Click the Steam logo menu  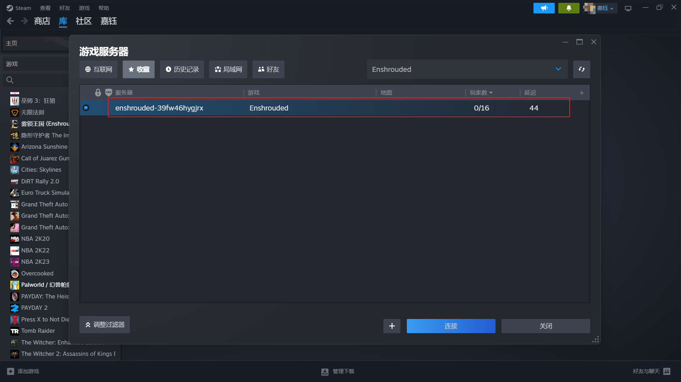19,8
